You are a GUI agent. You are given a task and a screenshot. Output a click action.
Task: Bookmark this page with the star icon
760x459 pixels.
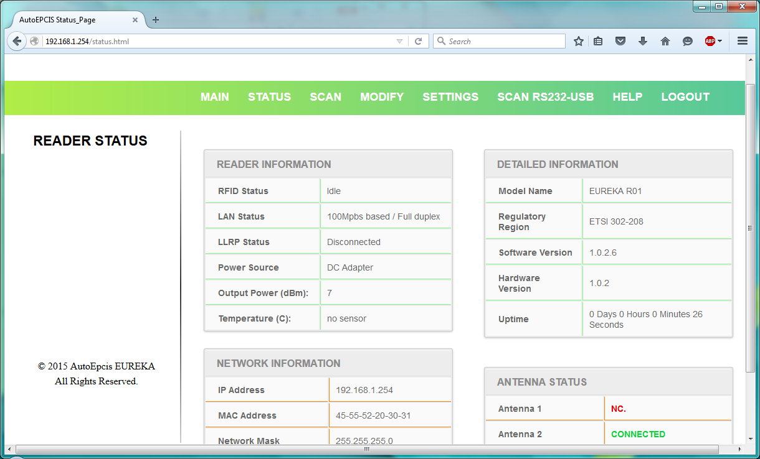click(579, 41)
